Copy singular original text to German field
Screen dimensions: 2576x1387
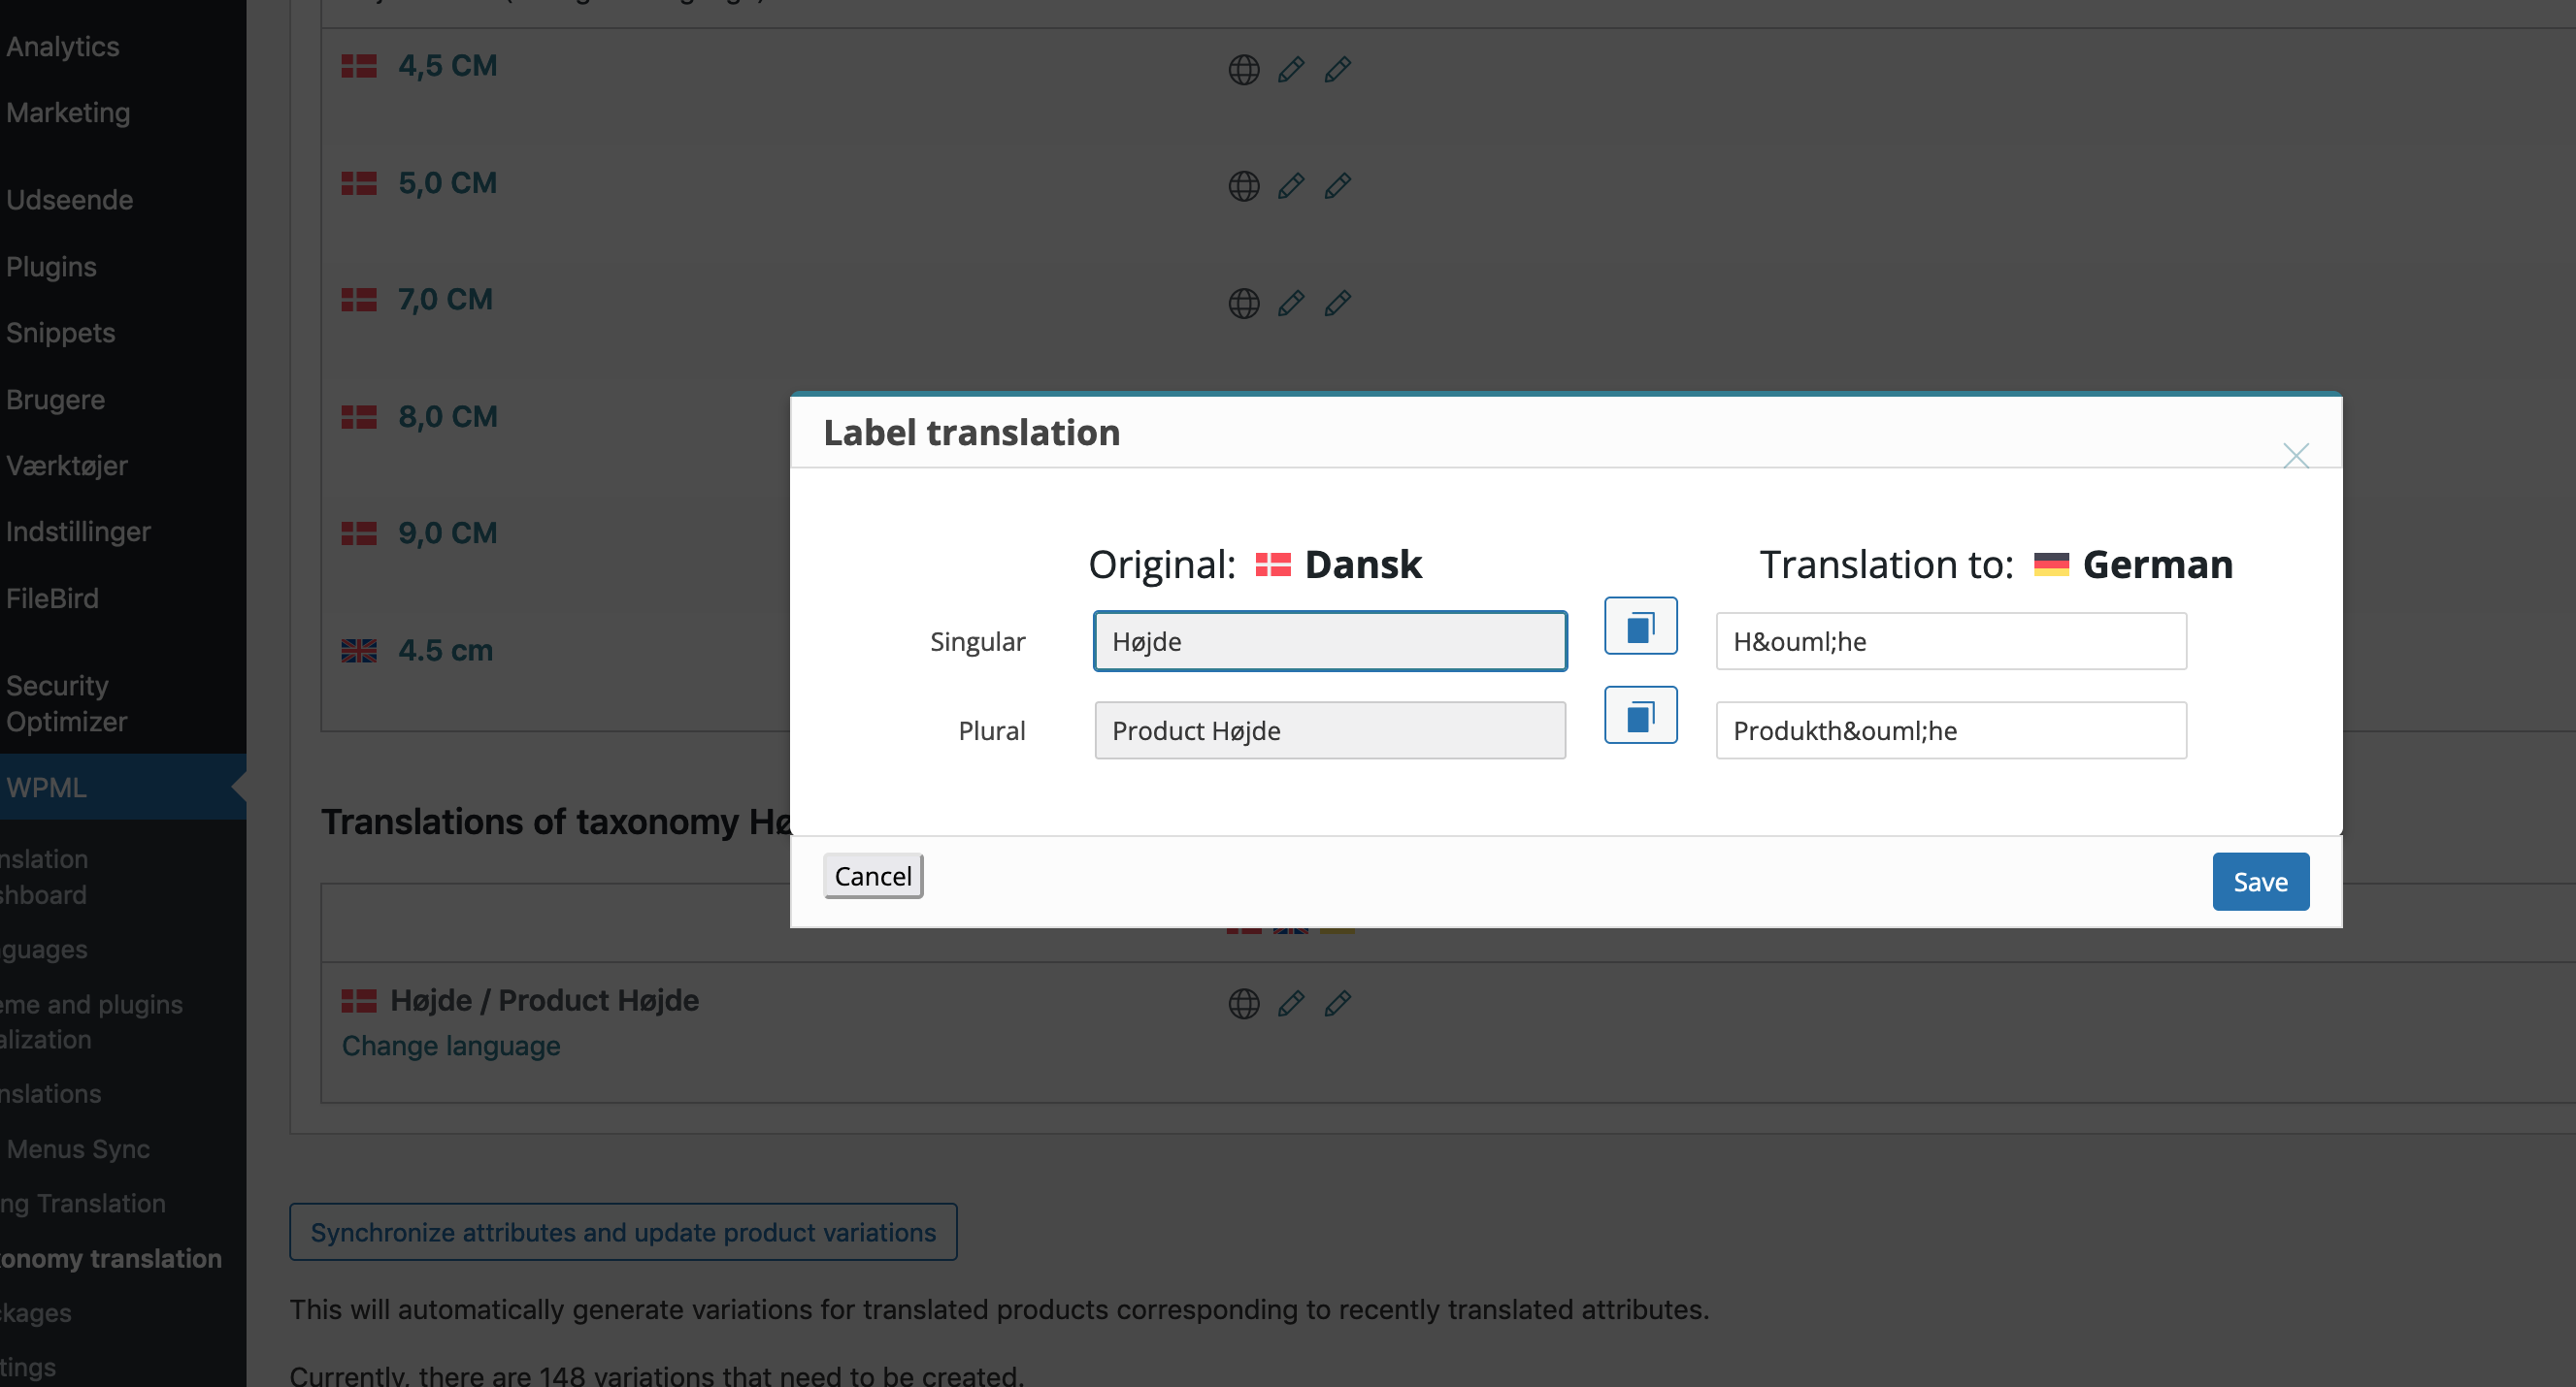click(x=1640, y=627)
